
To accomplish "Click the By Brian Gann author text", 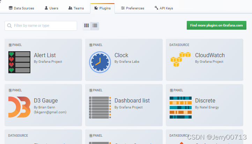I will tap(45, 107).
